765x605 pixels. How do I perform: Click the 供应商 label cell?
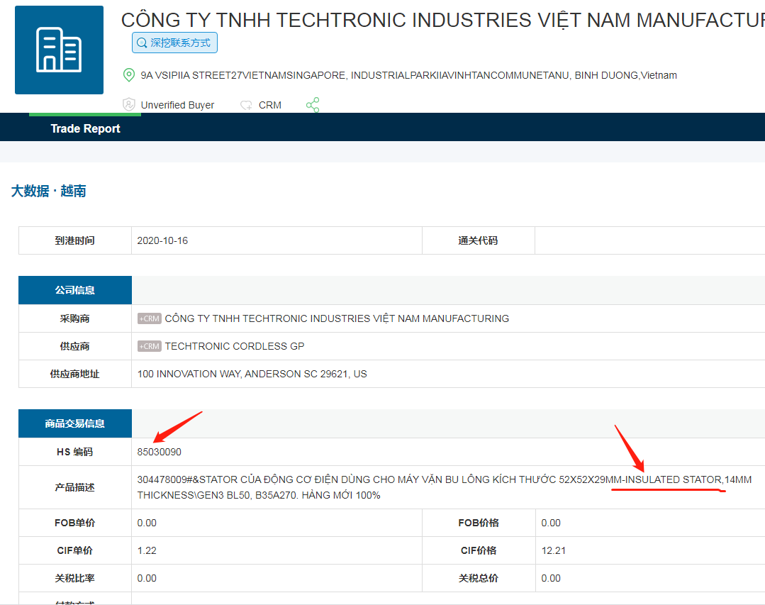(x=74, y=346)
